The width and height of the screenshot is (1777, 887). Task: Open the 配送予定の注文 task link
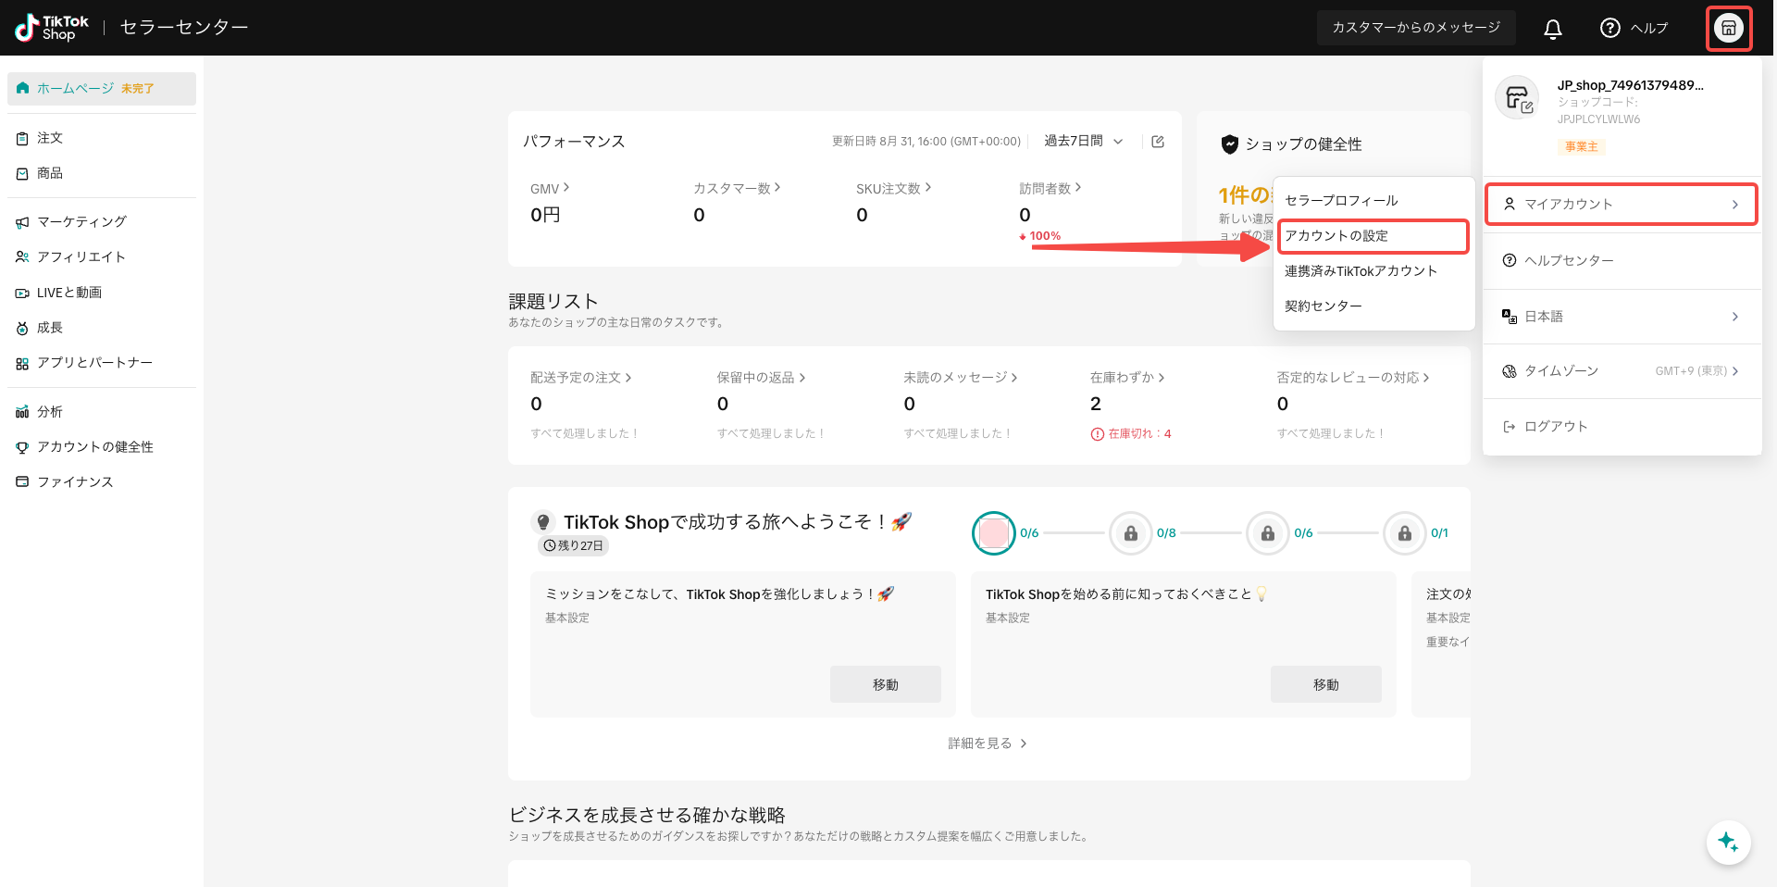pyautogui.click(x=580, y=378)
